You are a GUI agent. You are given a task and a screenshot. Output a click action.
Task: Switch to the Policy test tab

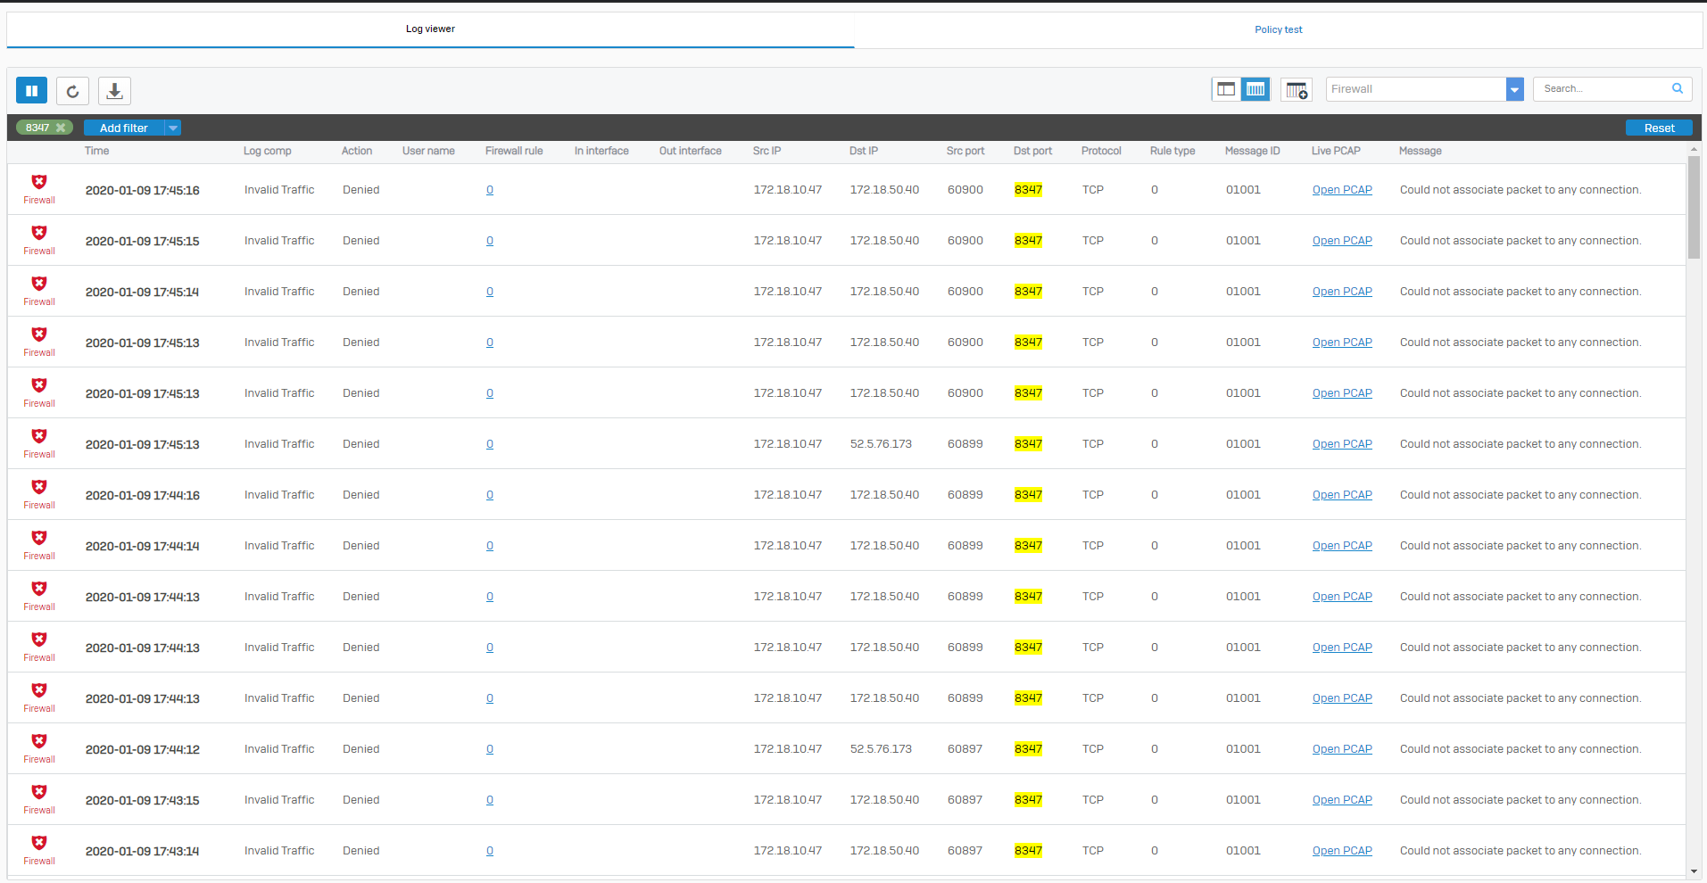coord(1278,29)
